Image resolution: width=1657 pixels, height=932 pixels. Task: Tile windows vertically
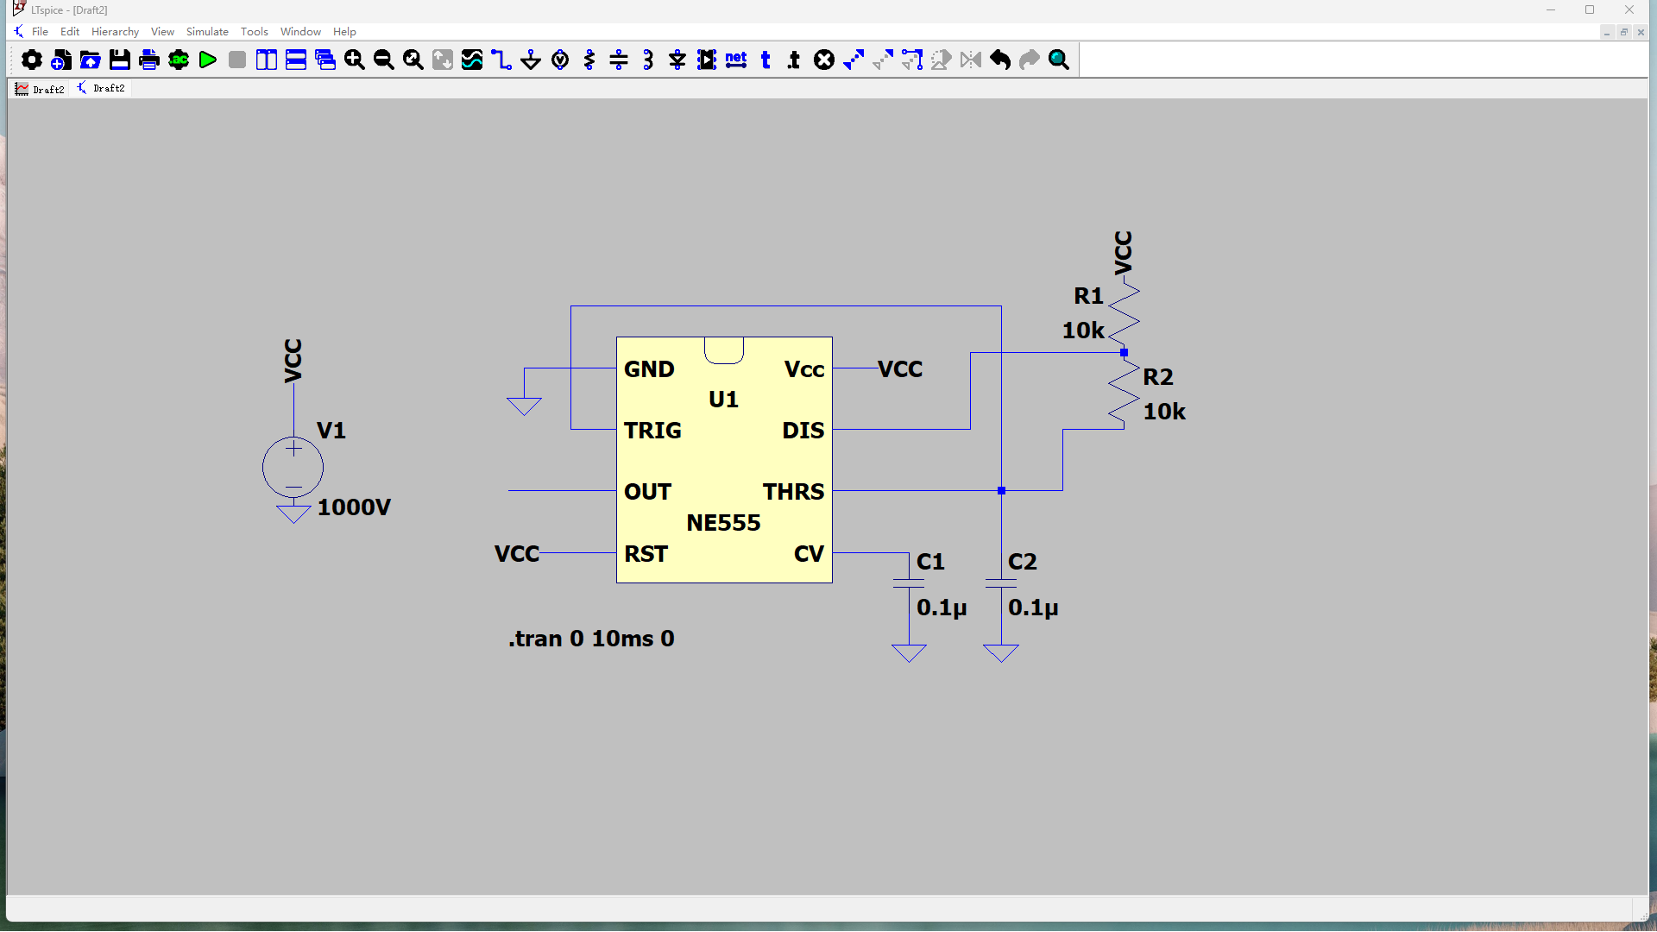click(267, 60)
